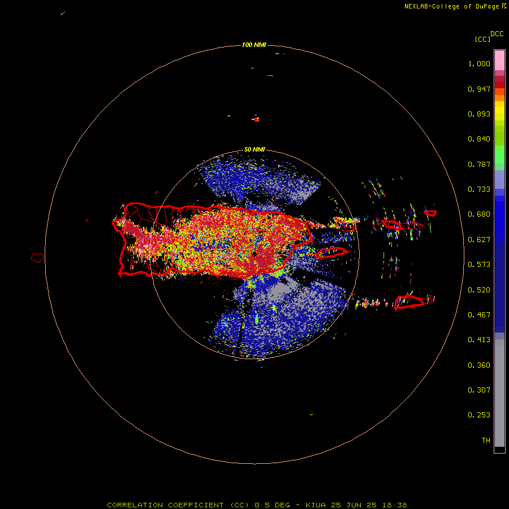Image resolution: width=509 pixels, height=509 pixels.
Task: Select the 0.467 color scale value
Action: point(479,315)
